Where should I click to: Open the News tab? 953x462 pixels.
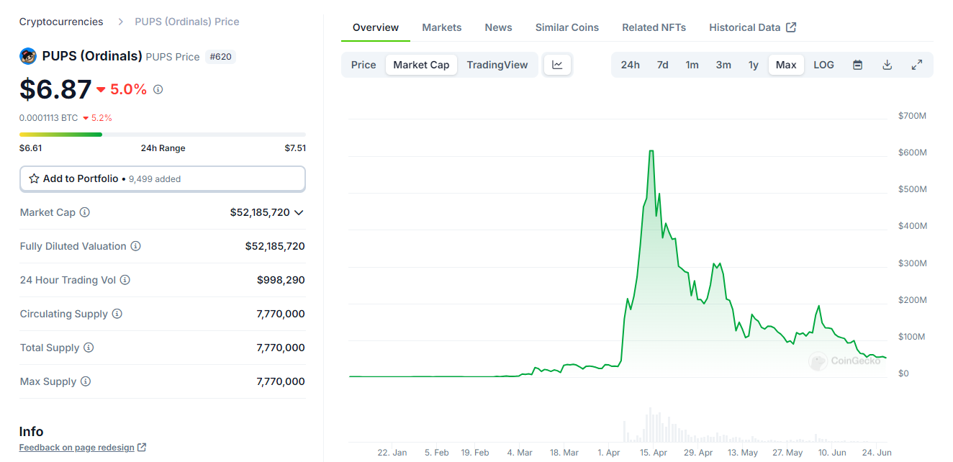tap(498, 27)
